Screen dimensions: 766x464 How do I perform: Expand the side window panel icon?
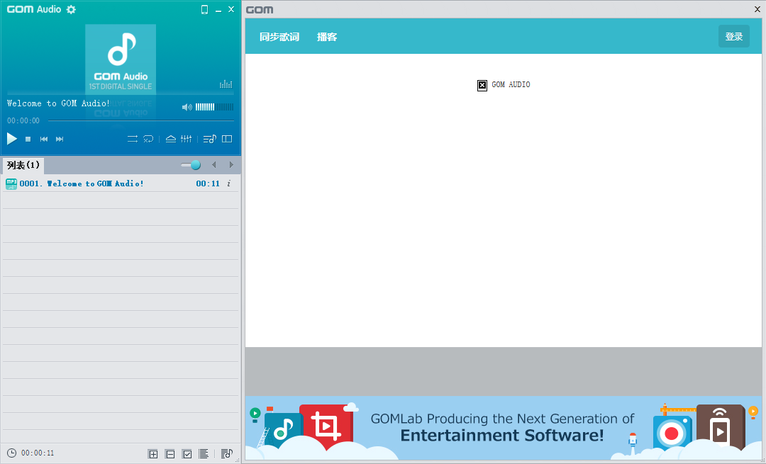click(x=227, y=139)
